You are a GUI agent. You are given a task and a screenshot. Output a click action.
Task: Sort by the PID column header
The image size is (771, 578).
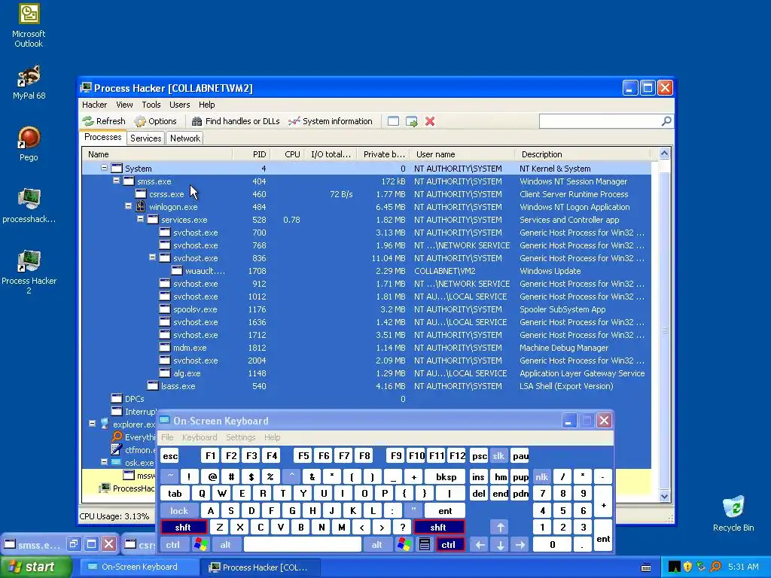pos(251,154)
